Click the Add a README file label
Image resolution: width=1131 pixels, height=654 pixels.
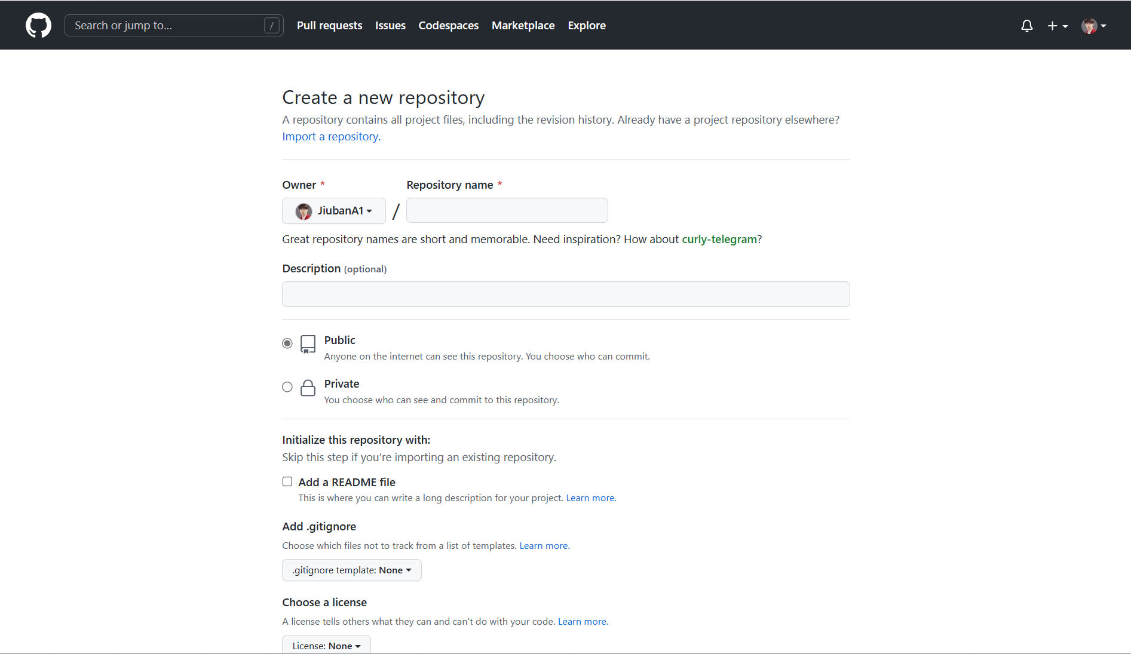347,483
